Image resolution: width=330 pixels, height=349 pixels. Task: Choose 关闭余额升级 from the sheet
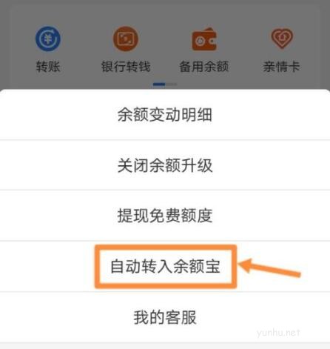165,165
